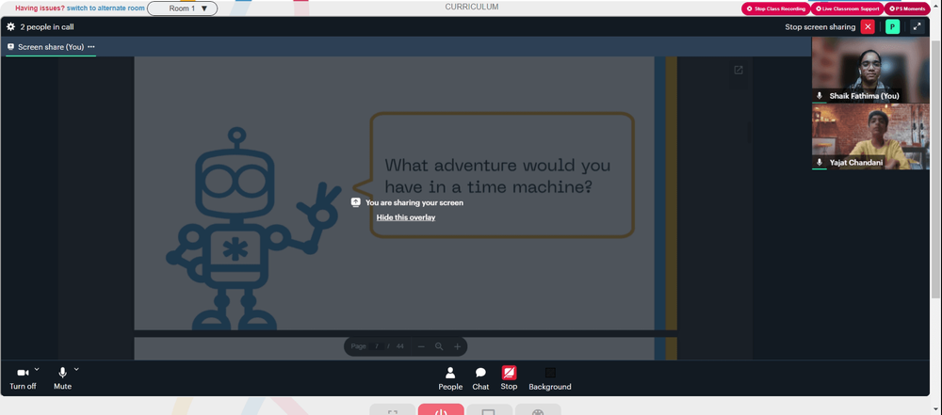Mute the microphone
The height and width of the screenshot is (415, 942).
point(62,379)
